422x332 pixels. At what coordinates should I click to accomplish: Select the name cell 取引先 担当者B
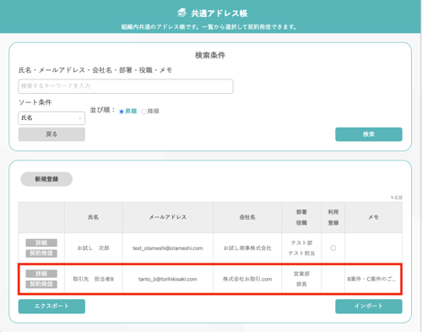[94, 279]
